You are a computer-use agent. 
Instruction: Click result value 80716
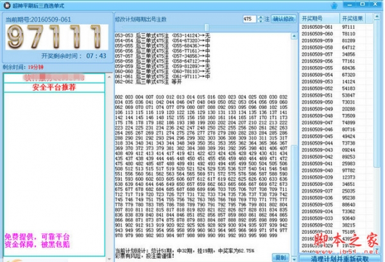click(348, 129)
